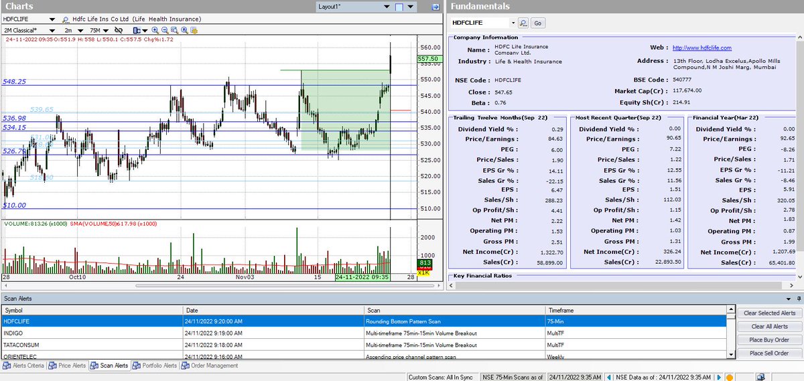Image resolution: width=804 pixels, height=381 pixels.
Task: Click the blue popout icon in Charts header
Action: 435,7
